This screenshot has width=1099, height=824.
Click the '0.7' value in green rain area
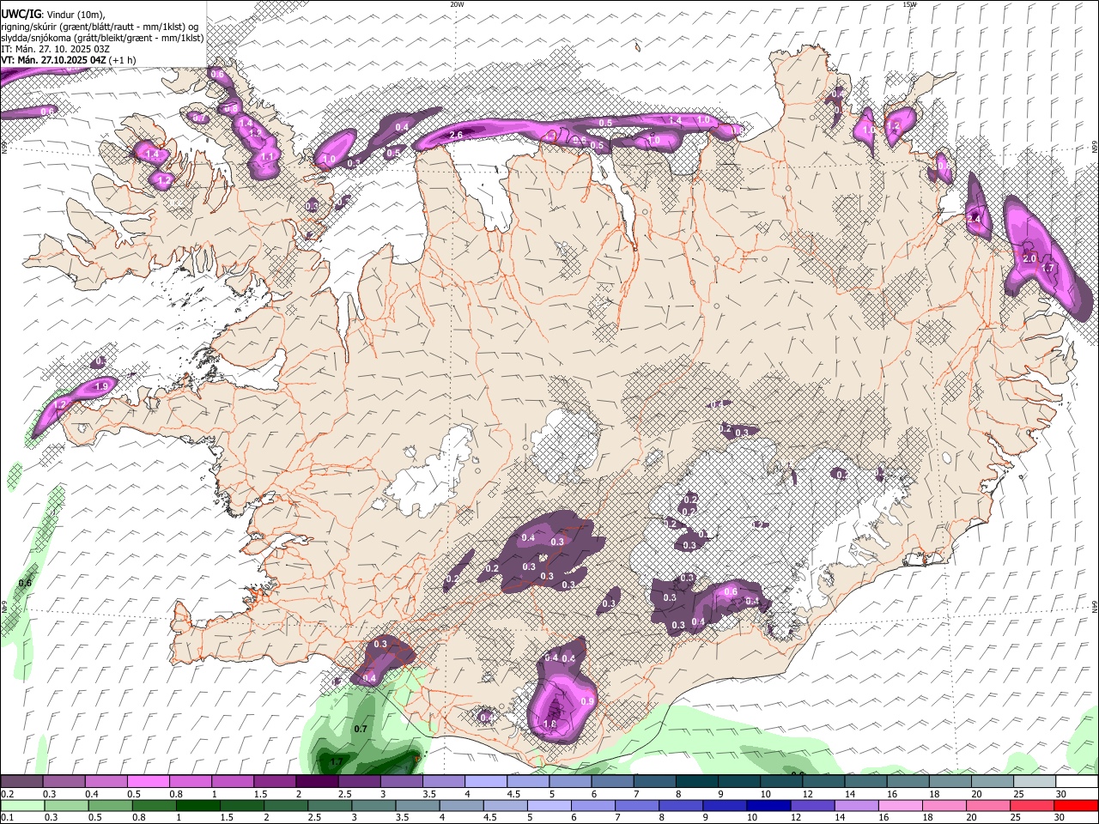pos(361,730)
